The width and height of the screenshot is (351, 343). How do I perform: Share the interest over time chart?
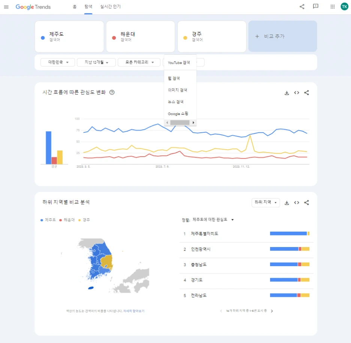point(306,93)
